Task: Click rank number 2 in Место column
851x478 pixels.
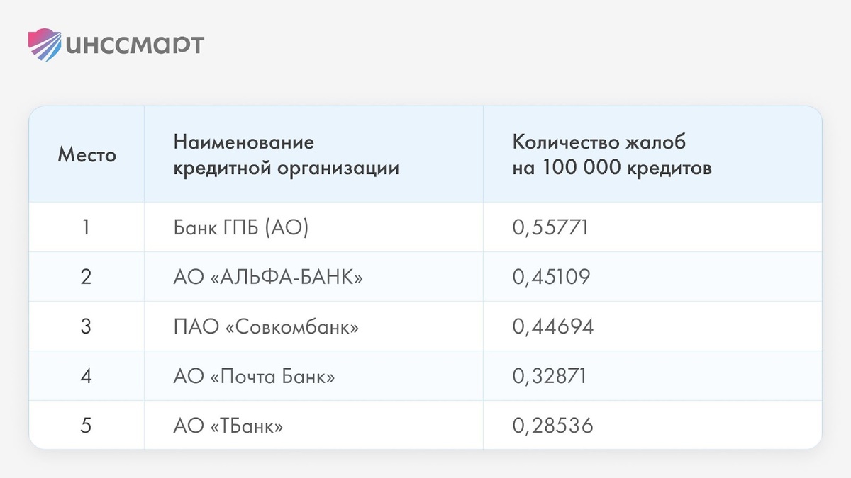Action: 87,277
